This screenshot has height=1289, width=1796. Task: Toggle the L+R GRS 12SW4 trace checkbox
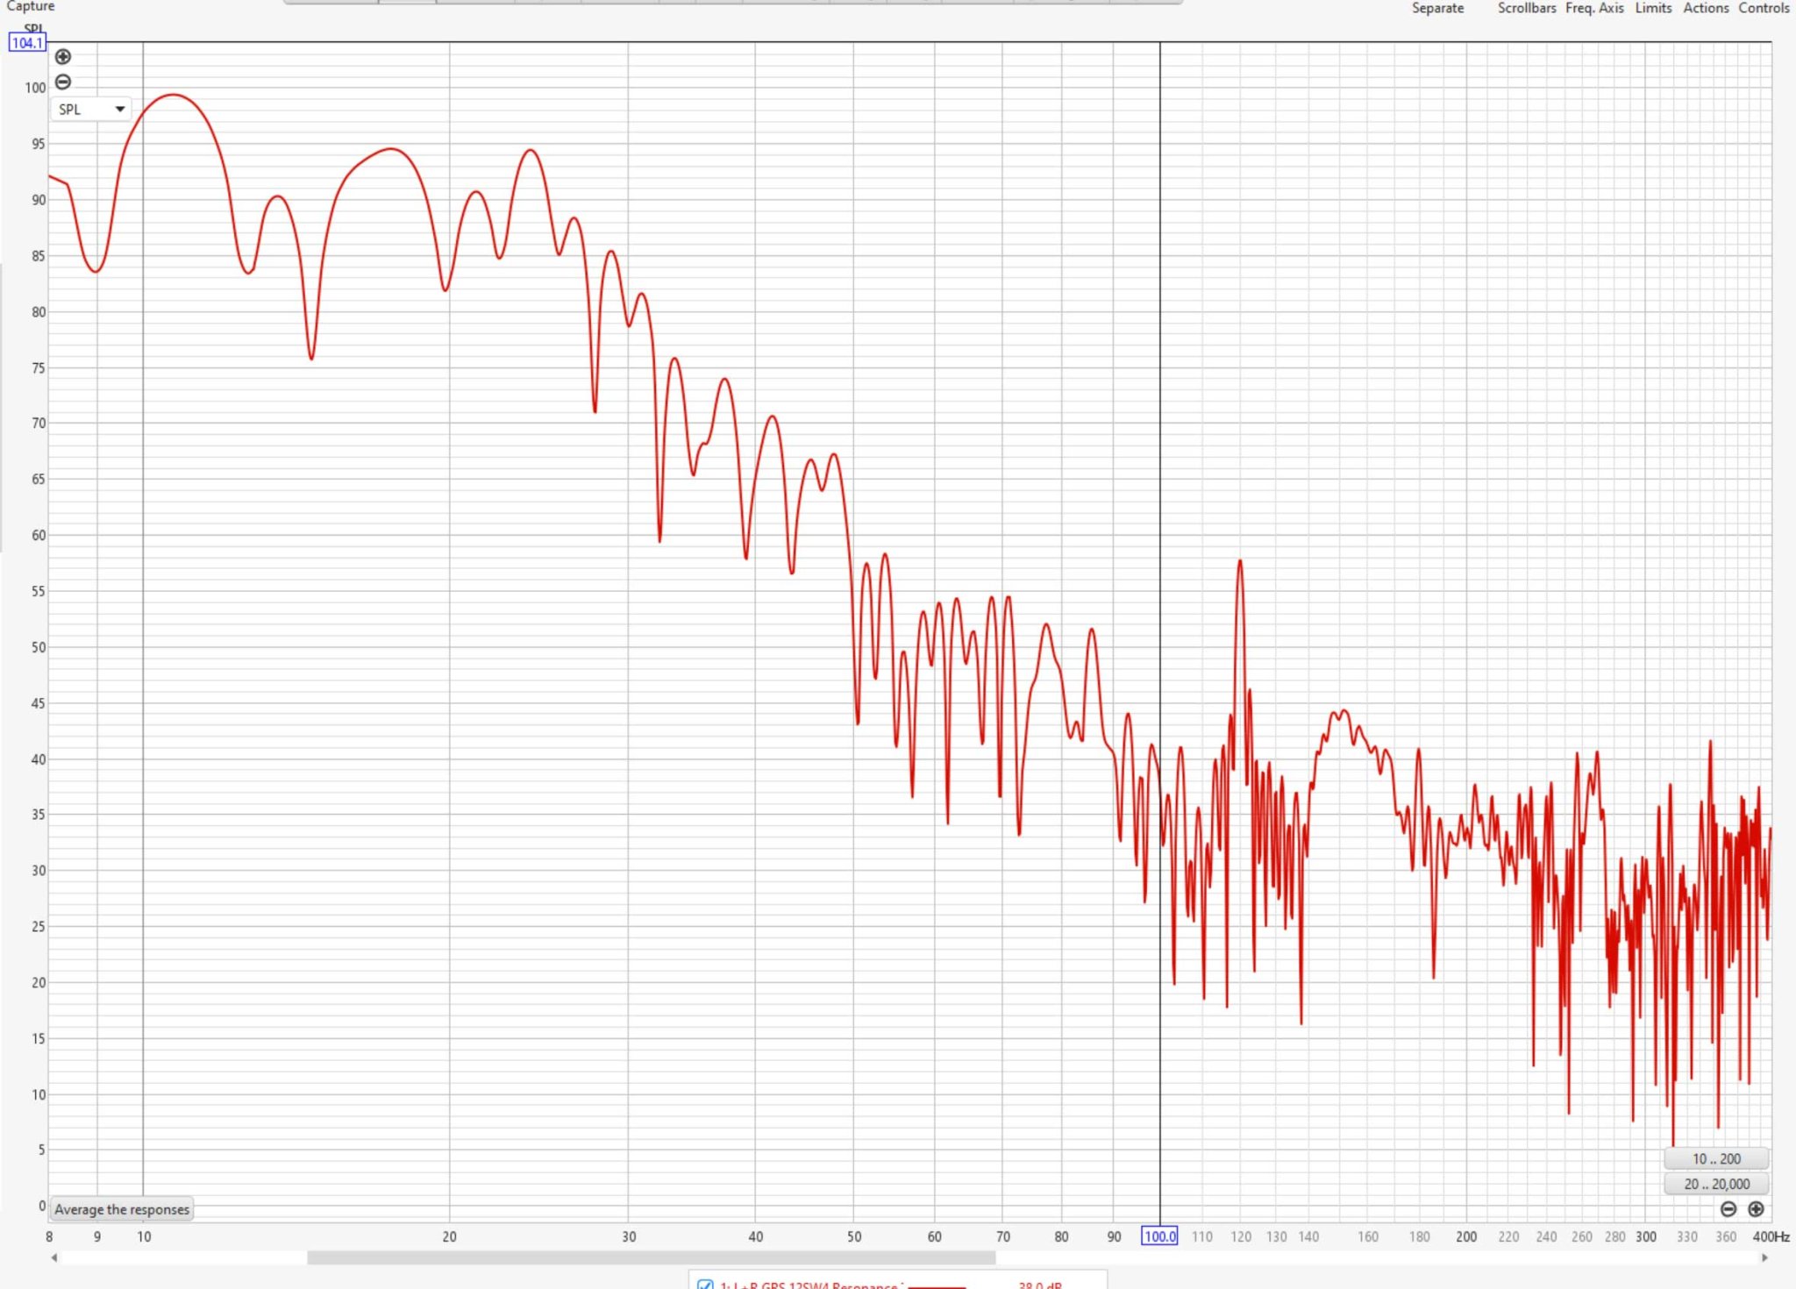click(x=705, y=1285)
